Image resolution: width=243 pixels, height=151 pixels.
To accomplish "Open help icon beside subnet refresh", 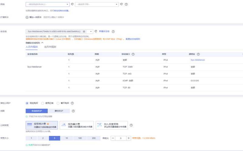I will [x=126, y=4].
